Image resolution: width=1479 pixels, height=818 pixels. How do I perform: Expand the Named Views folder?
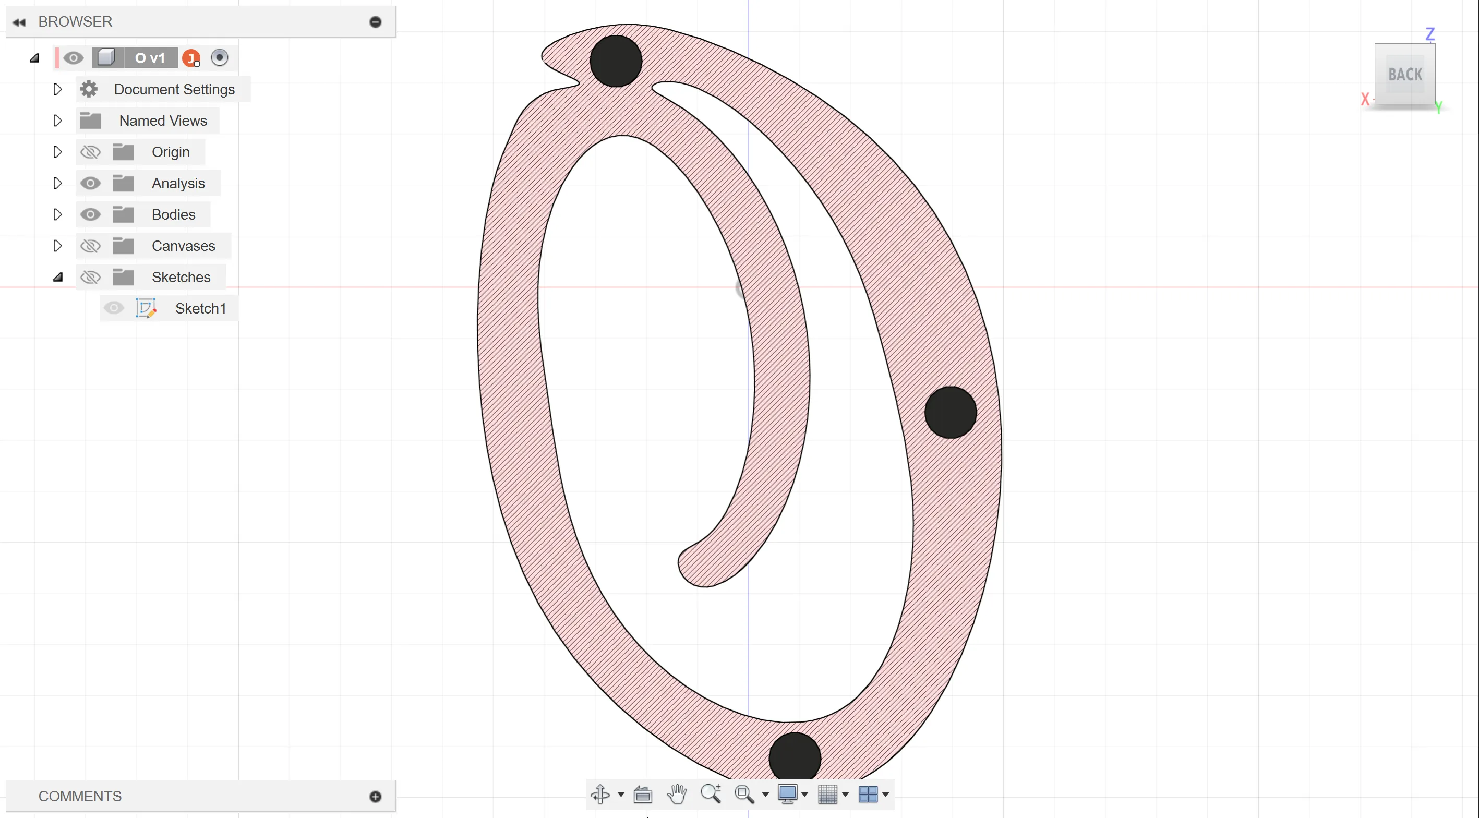tap(57, 121)
